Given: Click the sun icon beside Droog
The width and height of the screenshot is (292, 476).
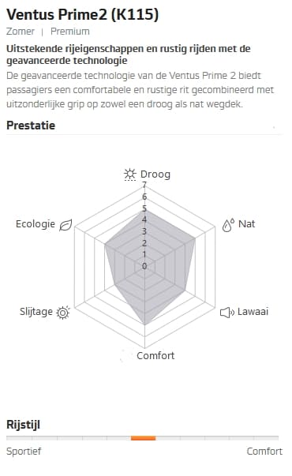Looking at the screenshot, I should [x=130, y=174].
